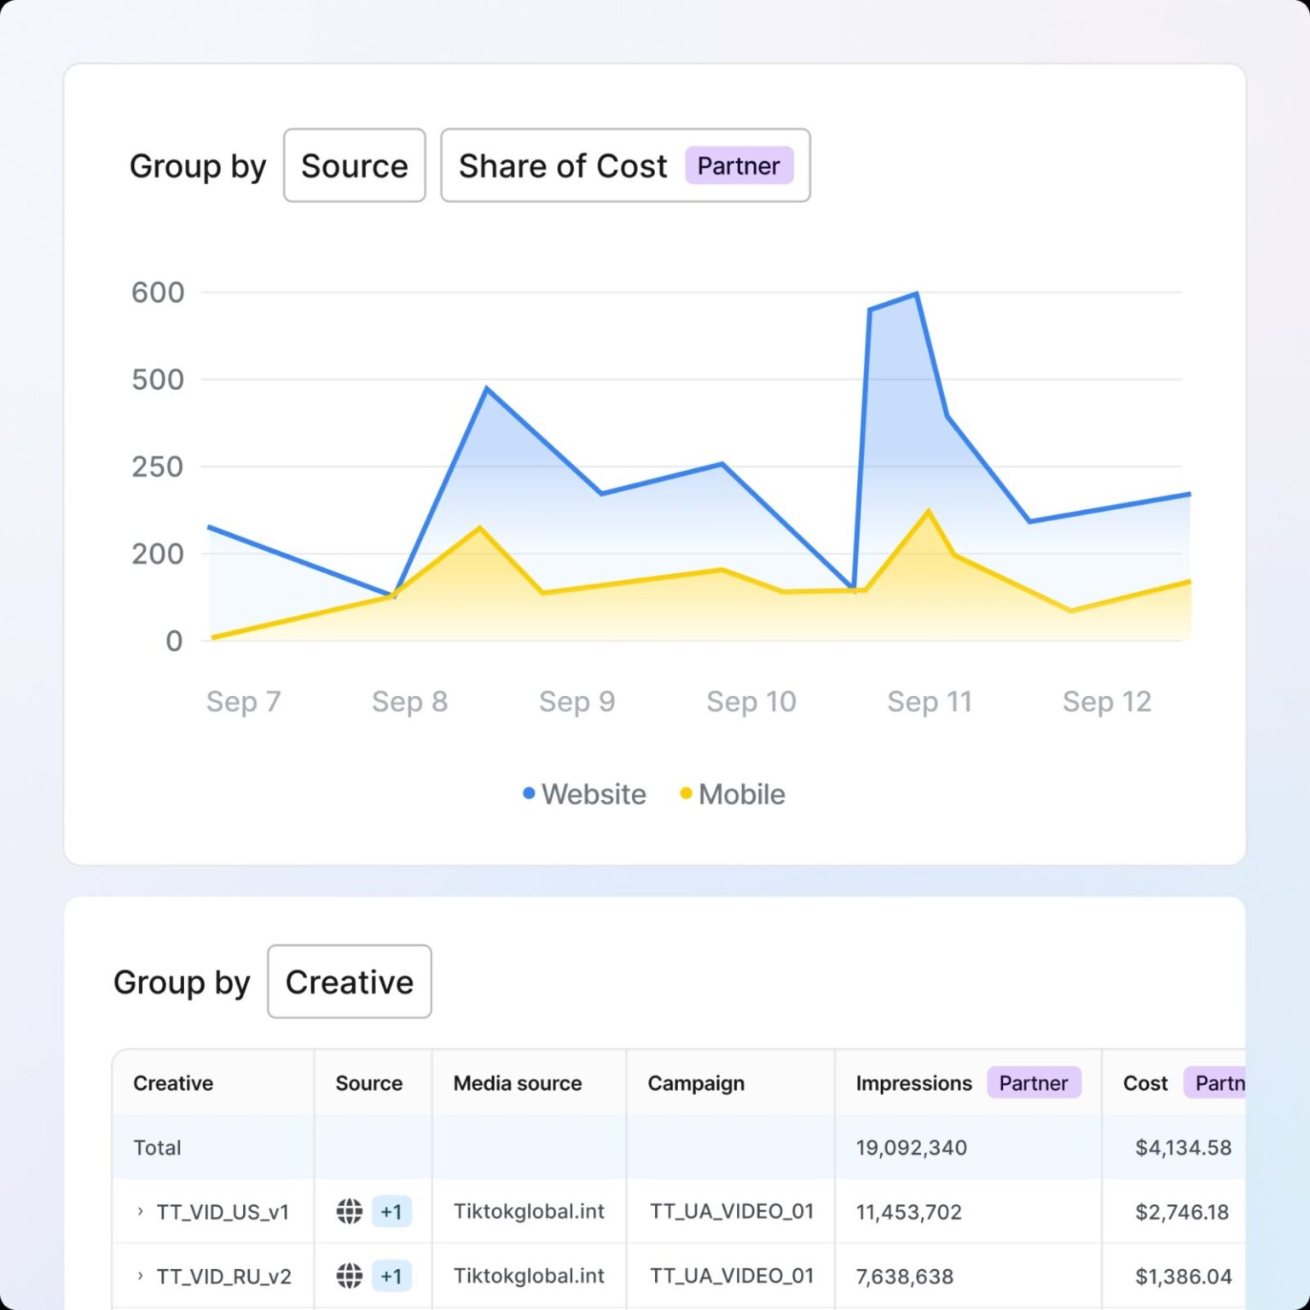The height and width of the screenshot is (1310, 1310).
Task: Click the Partner badge in Share of Cost
Action: pyautogui.click(x=739, y=165)
